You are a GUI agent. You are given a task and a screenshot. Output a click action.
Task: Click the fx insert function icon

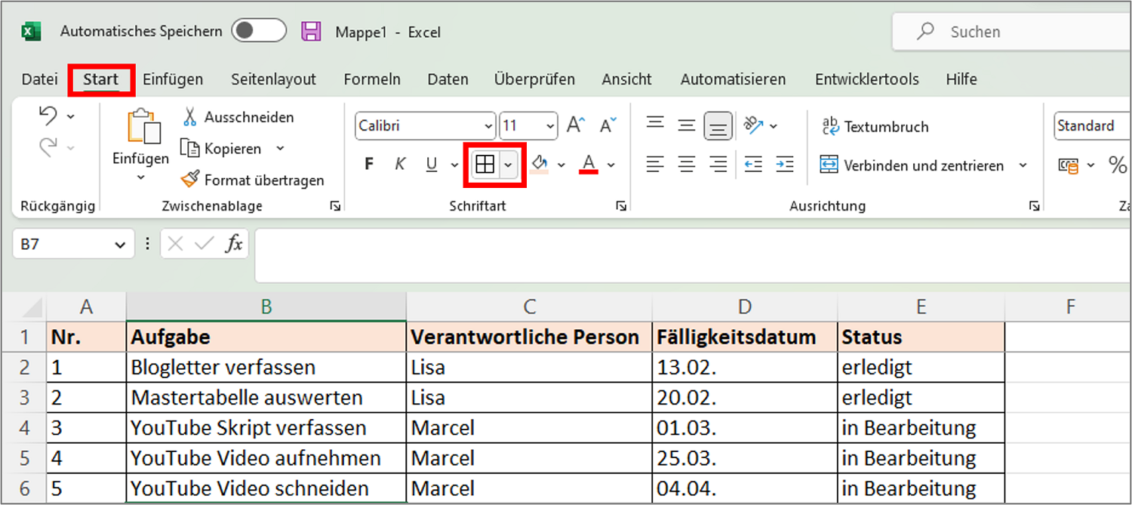(x=235, y=244)
